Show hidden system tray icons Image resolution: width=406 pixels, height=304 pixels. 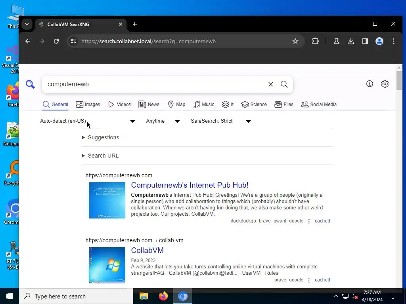pyautogui.click(x=335, y=296)
